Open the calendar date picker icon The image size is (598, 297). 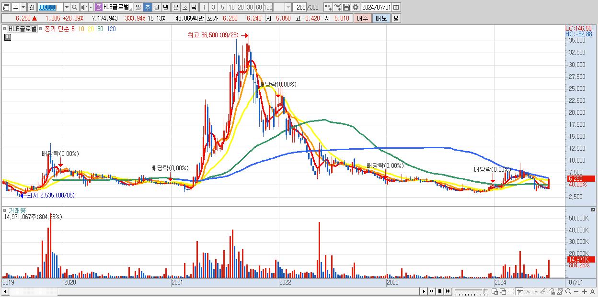click(x=396, y=7)
